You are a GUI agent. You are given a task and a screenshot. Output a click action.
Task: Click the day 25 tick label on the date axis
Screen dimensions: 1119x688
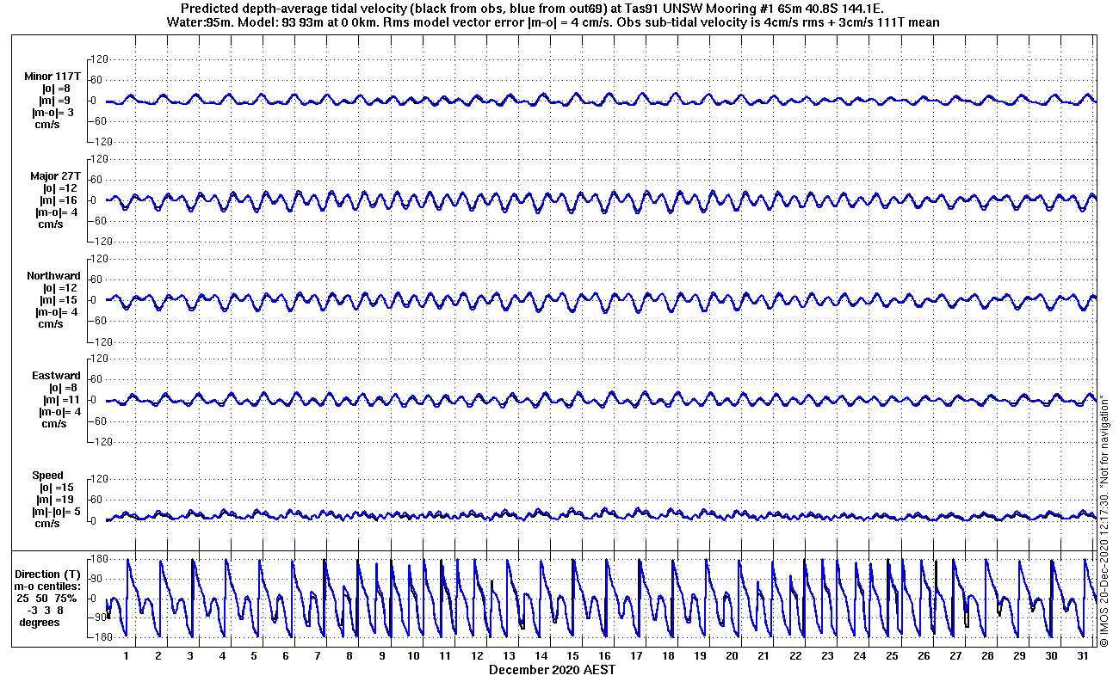pyautogui.click(x=891, y=656)
